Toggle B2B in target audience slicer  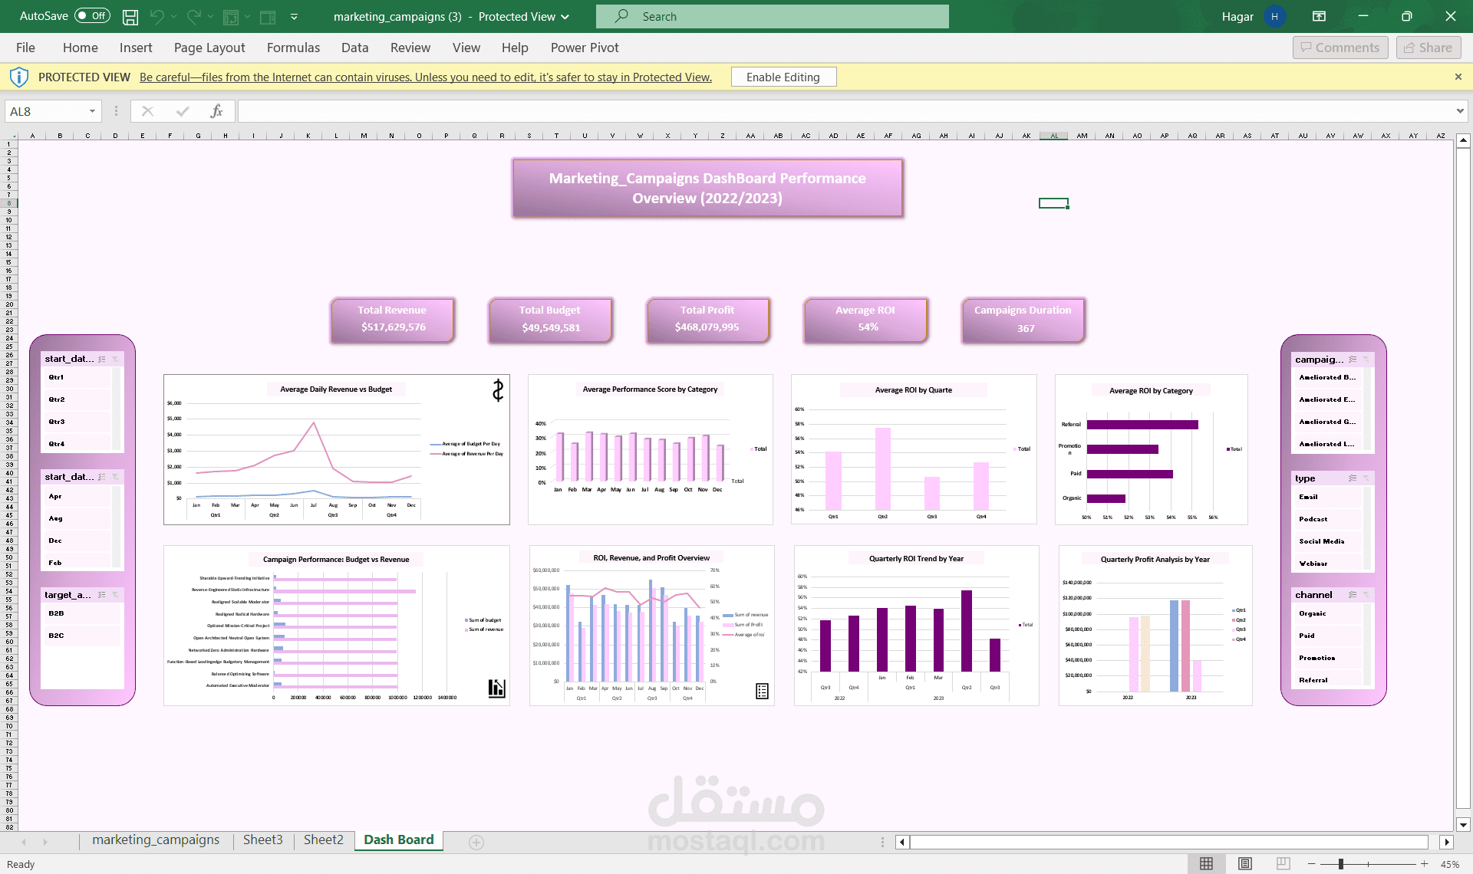pyautogui.click(x=81, y=613)
